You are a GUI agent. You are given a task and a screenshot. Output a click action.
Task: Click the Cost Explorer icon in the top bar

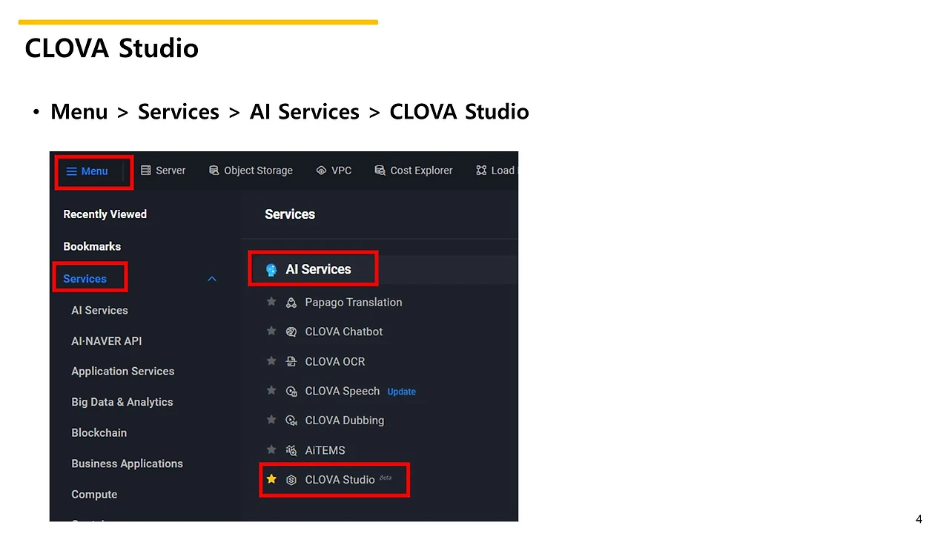380,171
